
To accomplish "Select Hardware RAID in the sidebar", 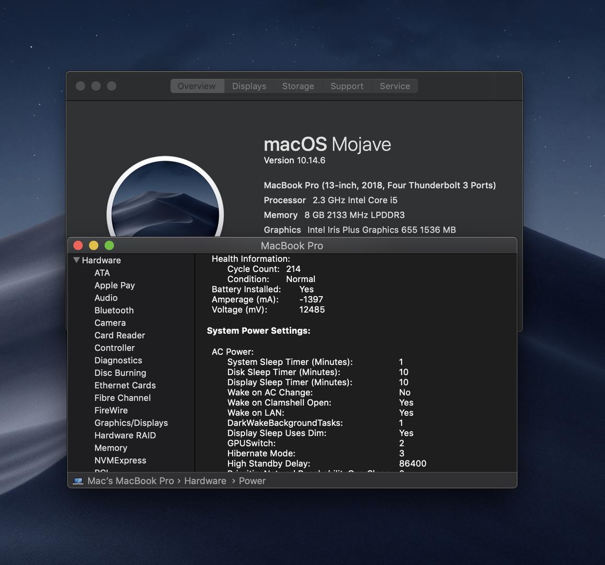I will click(125, 435).
